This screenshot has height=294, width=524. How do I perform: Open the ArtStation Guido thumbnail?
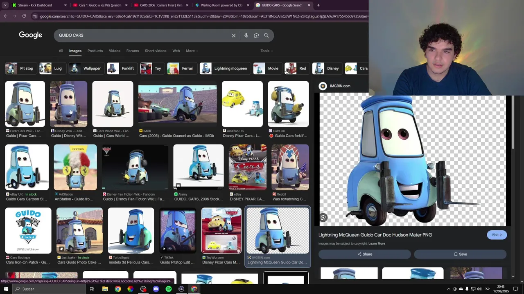point(75,167)
